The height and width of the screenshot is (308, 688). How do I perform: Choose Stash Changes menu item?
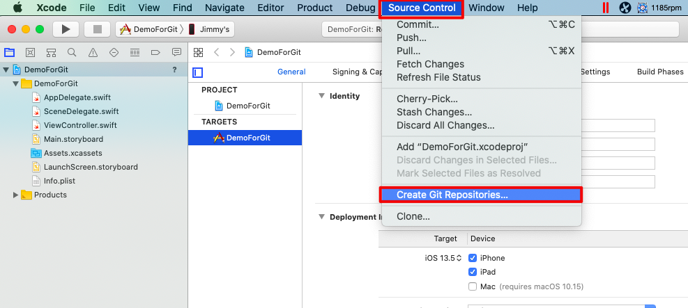tap(482, 113)
